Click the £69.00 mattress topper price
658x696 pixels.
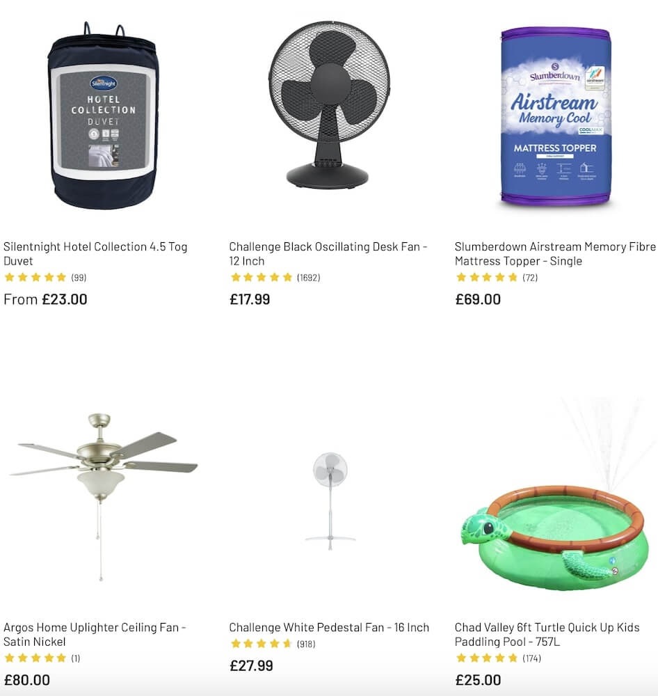(479, 299)
